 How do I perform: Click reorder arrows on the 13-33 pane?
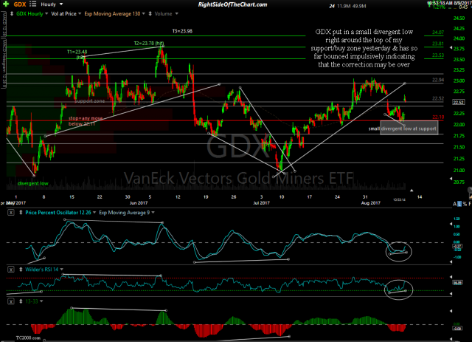(21, 301)
